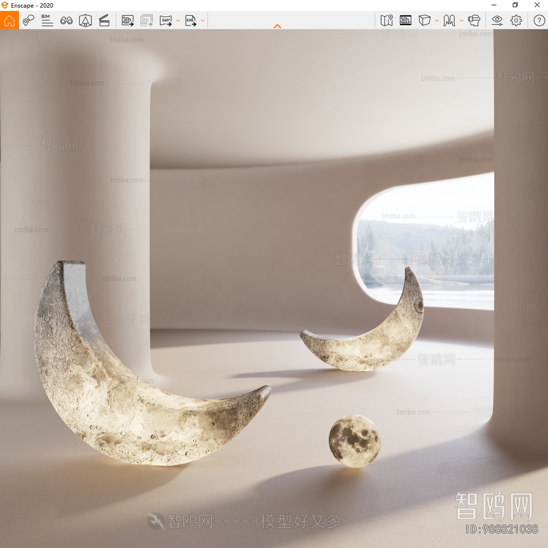Expand 360 panorama export dropdown arrow
The image size is (548, 548).
178,21
